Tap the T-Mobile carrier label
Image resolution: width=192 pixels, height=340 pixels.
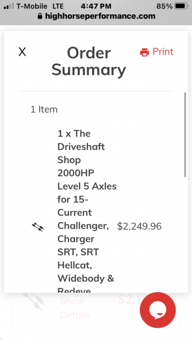tap(32, 6)
